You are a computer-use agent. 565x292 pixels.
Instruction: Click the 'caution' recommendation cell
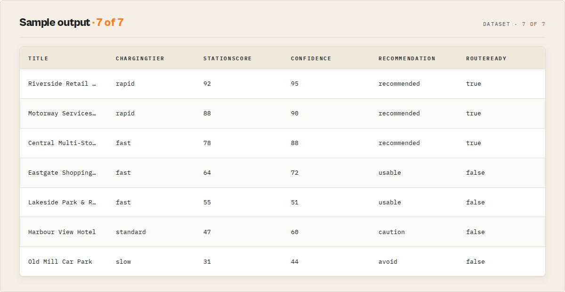click(x=392, y=232)
